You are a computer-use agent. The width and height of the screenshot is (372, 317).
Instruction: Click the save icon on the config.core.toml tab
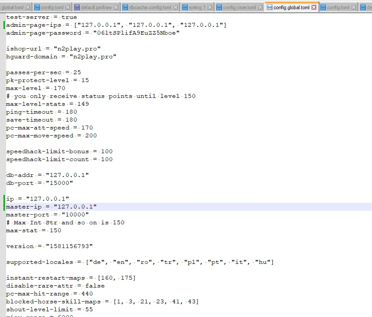coord(219,7)
